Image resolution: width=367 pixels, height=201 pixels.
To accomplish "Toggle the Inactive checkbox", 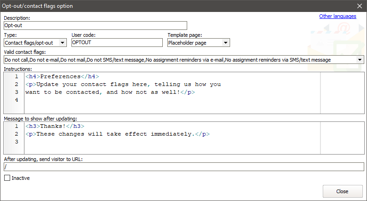I will (x=7, y=178).
